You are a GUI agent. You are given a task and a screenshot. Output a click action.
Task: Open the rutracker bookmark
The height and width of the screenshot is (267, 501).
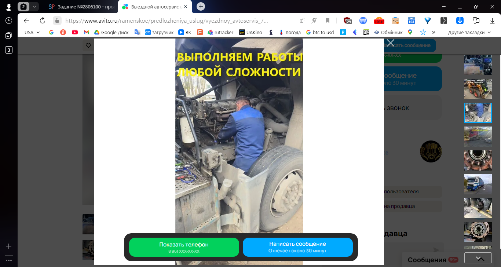tap(220, 32)
